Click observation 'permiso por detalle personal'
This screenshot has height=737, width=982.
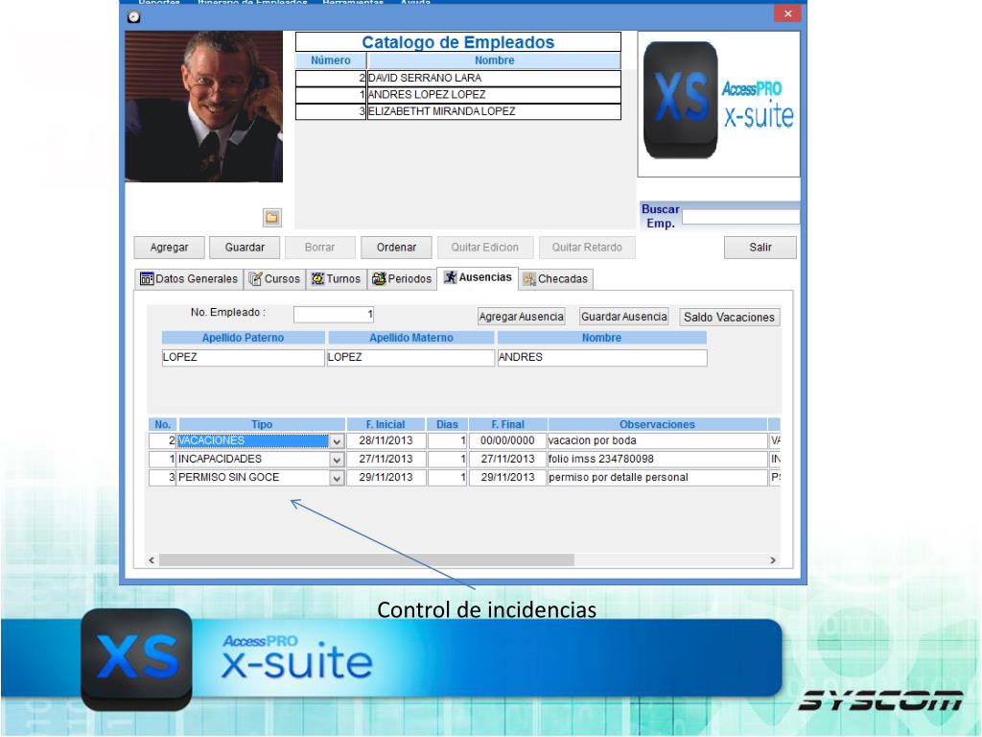[x=658, y=478]
